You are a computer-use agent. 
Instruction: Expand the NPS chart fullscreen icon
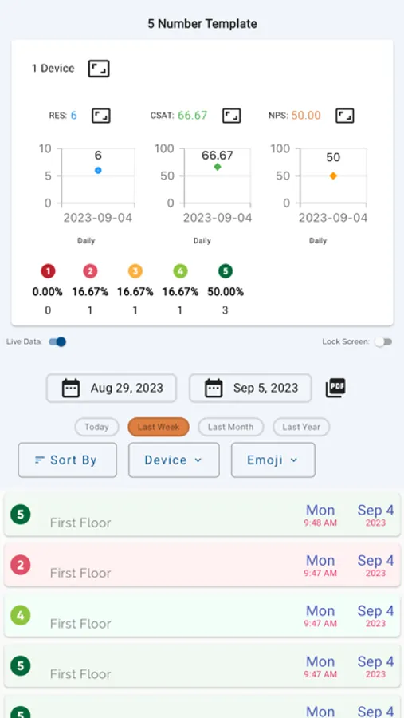pos(345,116)
